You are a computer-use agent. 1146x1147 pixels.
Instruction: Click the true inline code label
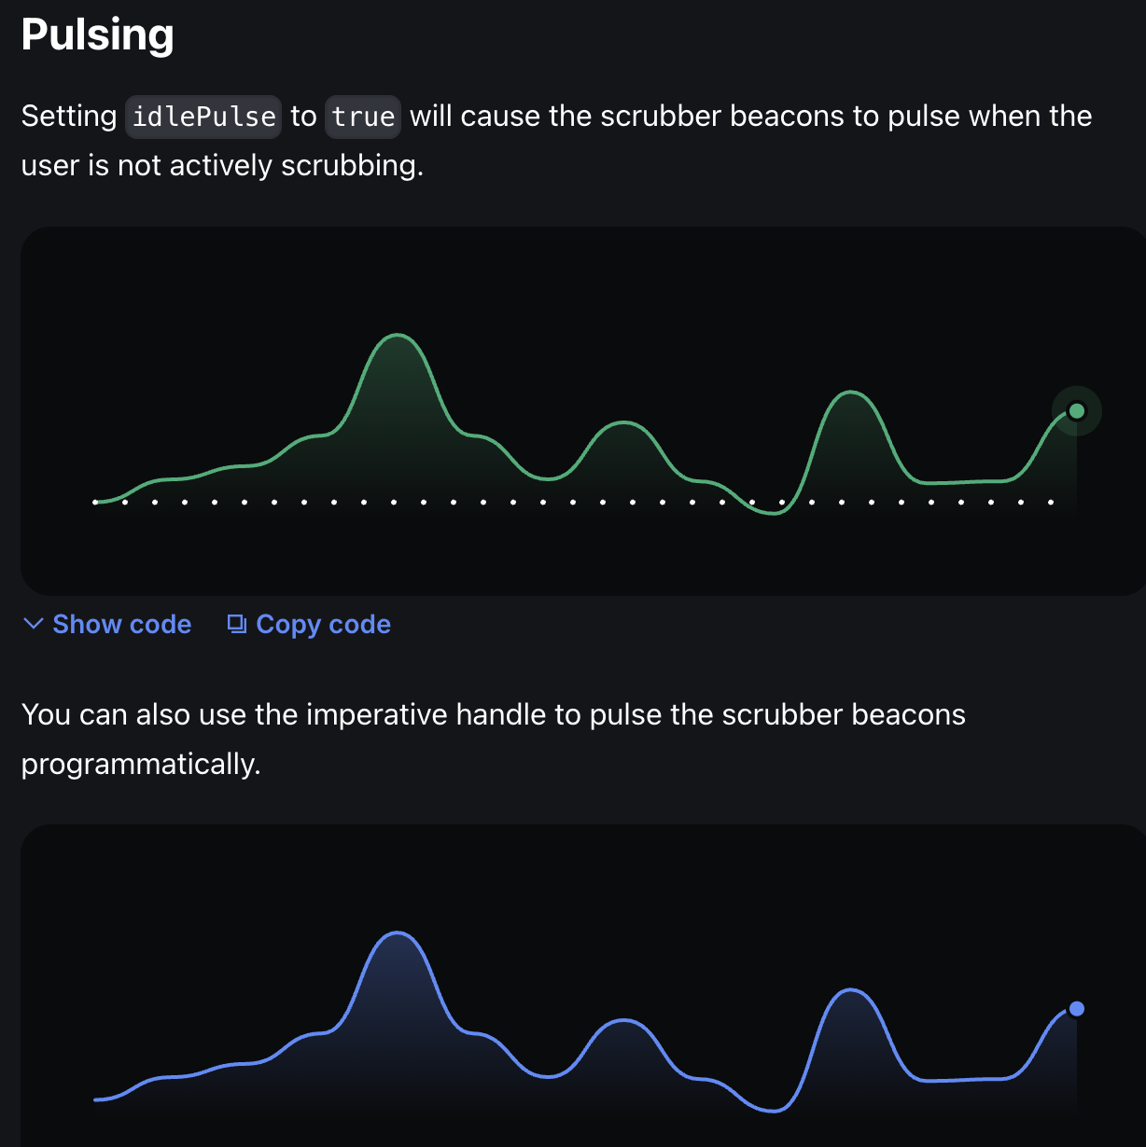363,117
